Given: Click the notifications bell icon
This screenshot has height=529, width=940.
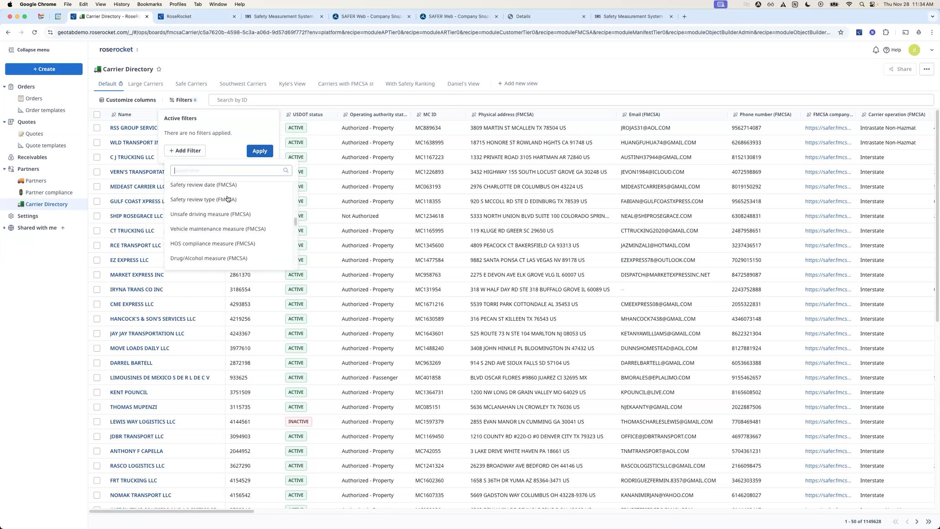Looking at the screenshot, I should (875, 50).
